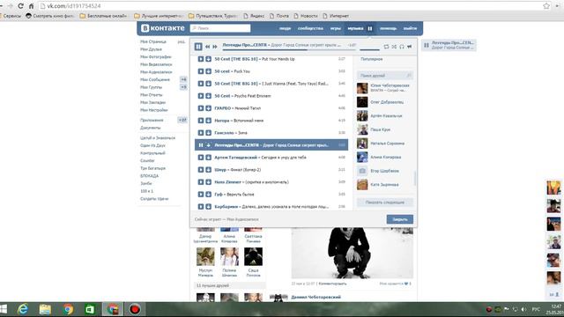This screenshot has height=317, width=564.
Task: Click the mini player track panel at right
Action: click(x=449, y=45)
